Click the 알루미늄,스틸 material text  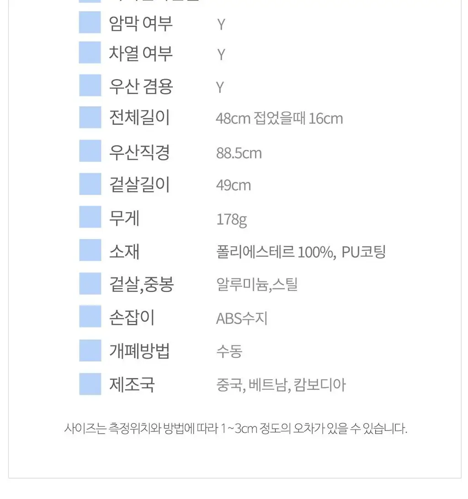pos(257,284)
